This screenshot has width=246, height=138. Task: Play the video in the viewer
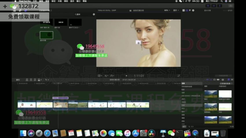click(x=126, y=76)
